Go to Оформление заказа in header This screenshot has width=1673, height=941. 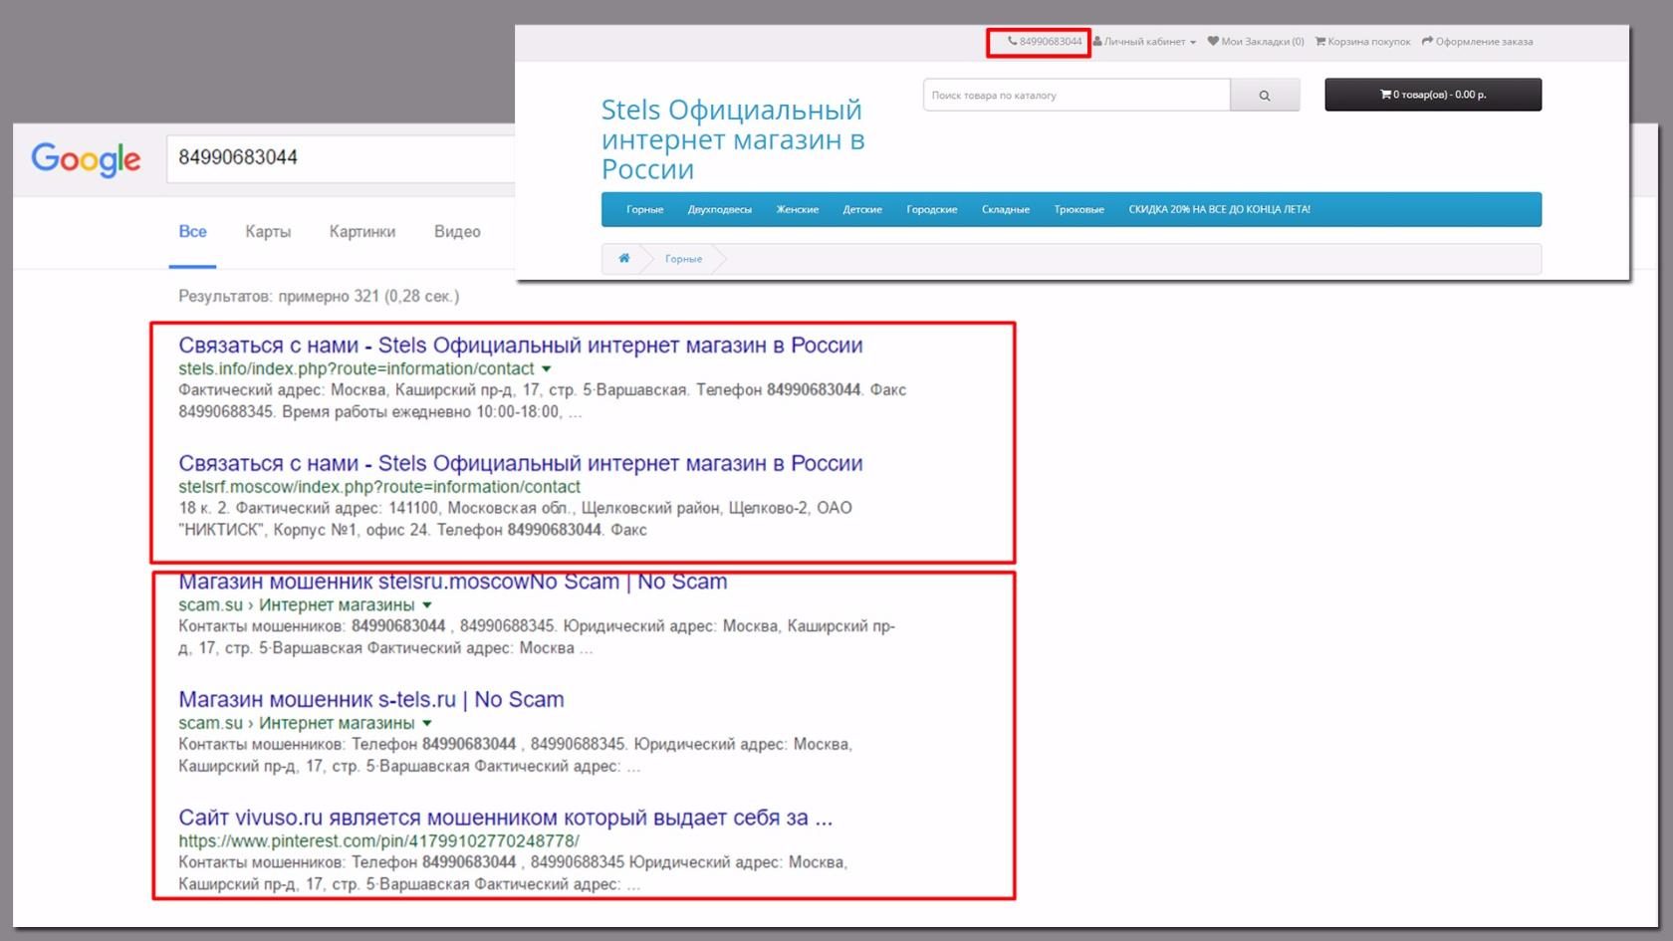coord(1477,42)
